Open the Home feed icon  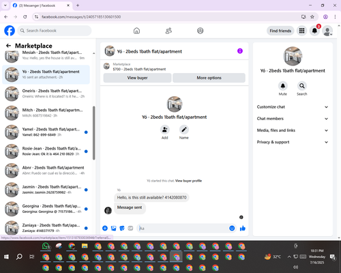tap(136, 31)
